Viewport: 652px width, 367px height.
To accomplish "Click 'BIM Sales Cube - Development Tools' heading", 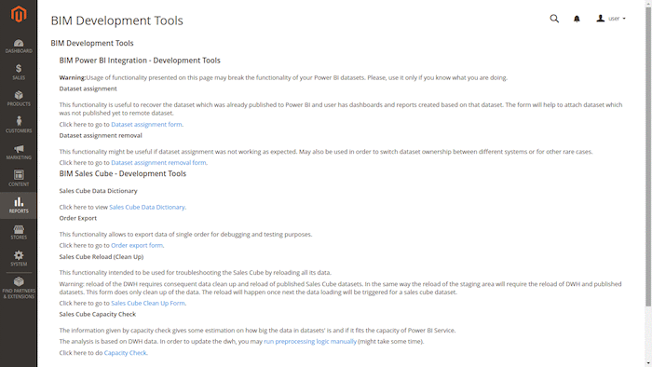I will (x=123, y=174).
